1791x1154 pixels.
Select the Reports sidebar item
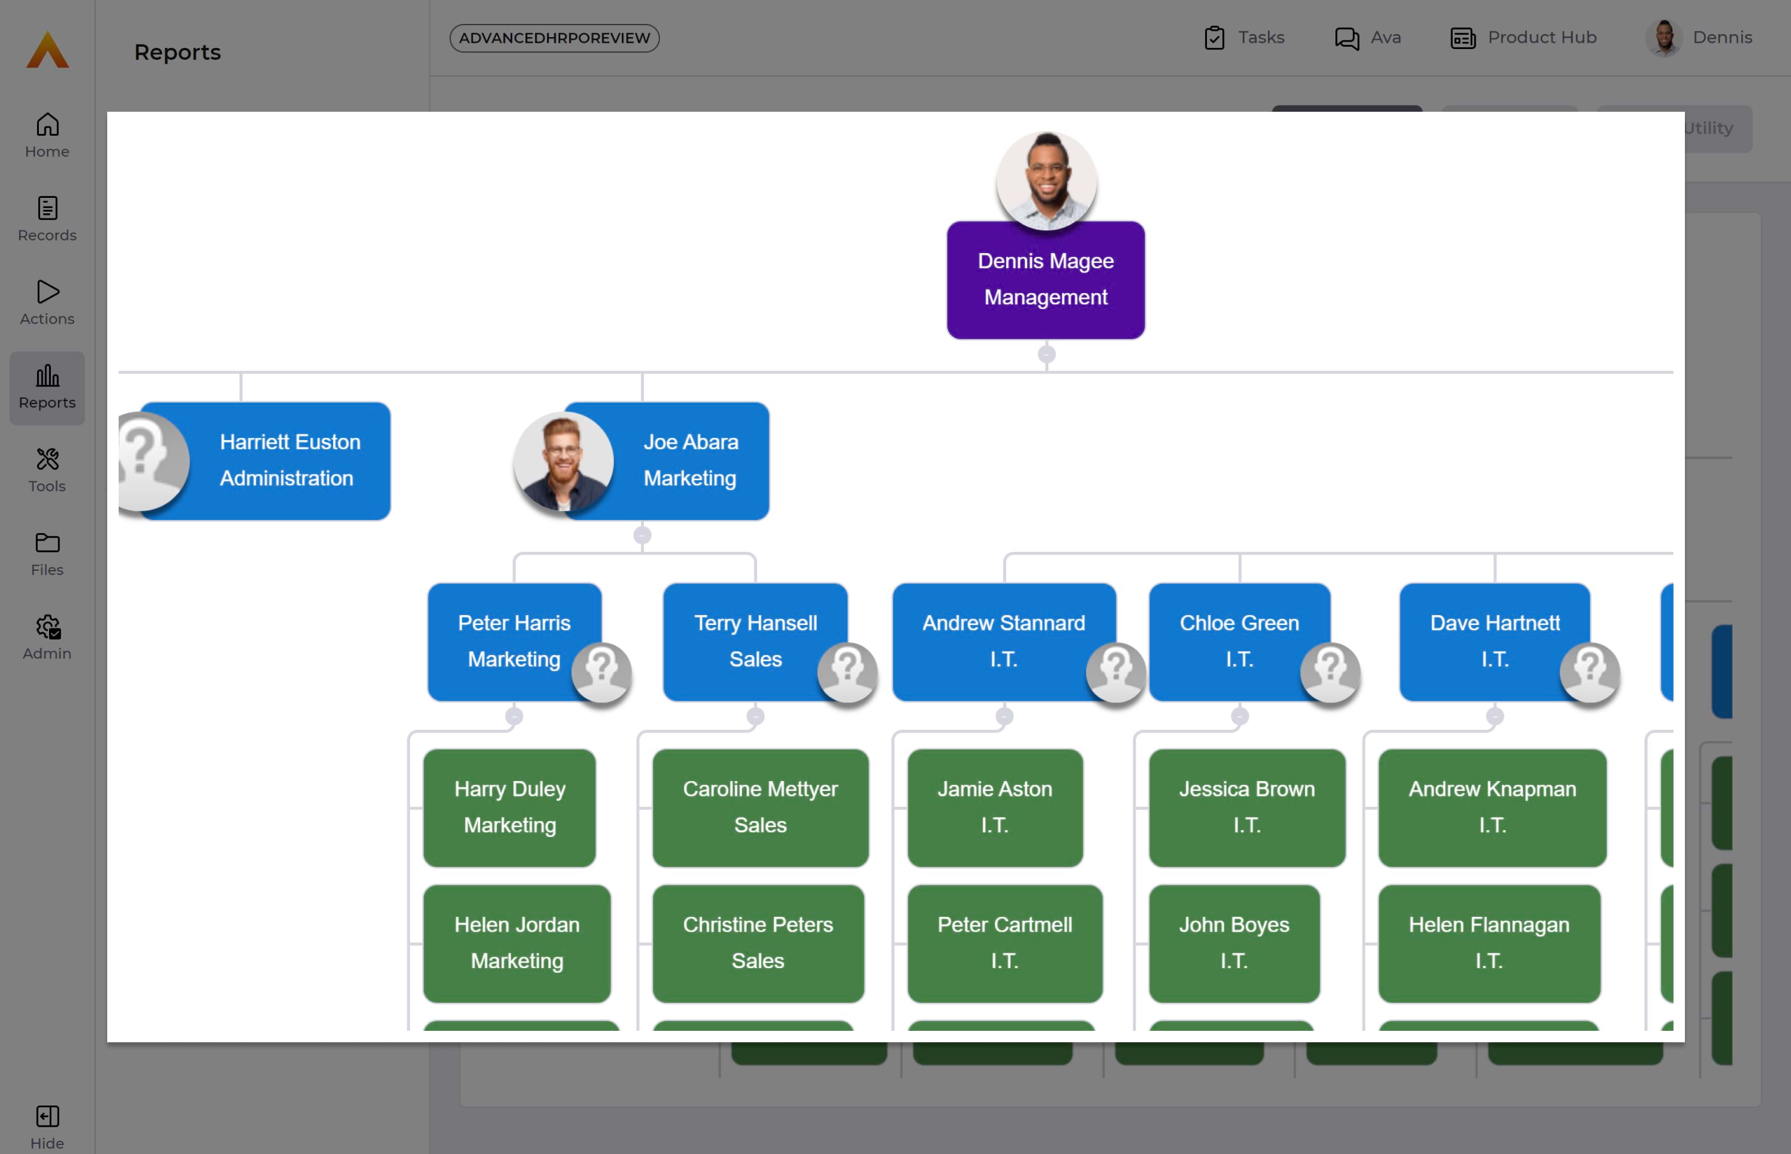[x=47, y=387]
